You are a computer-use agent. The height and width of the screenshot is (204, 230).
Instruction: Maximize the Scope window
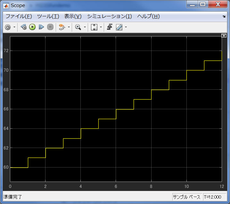pos(203,4)
